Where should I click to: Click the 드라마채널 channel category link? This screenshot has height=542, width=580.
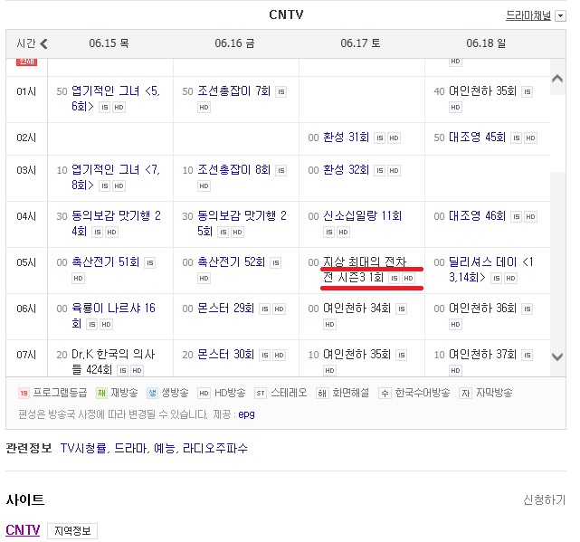point(528,15)
